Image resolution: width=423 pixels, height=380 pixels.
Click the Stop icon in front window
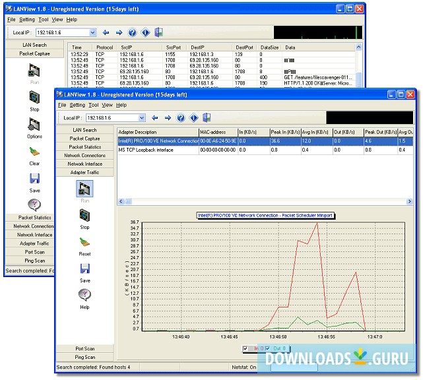(84, 216)
